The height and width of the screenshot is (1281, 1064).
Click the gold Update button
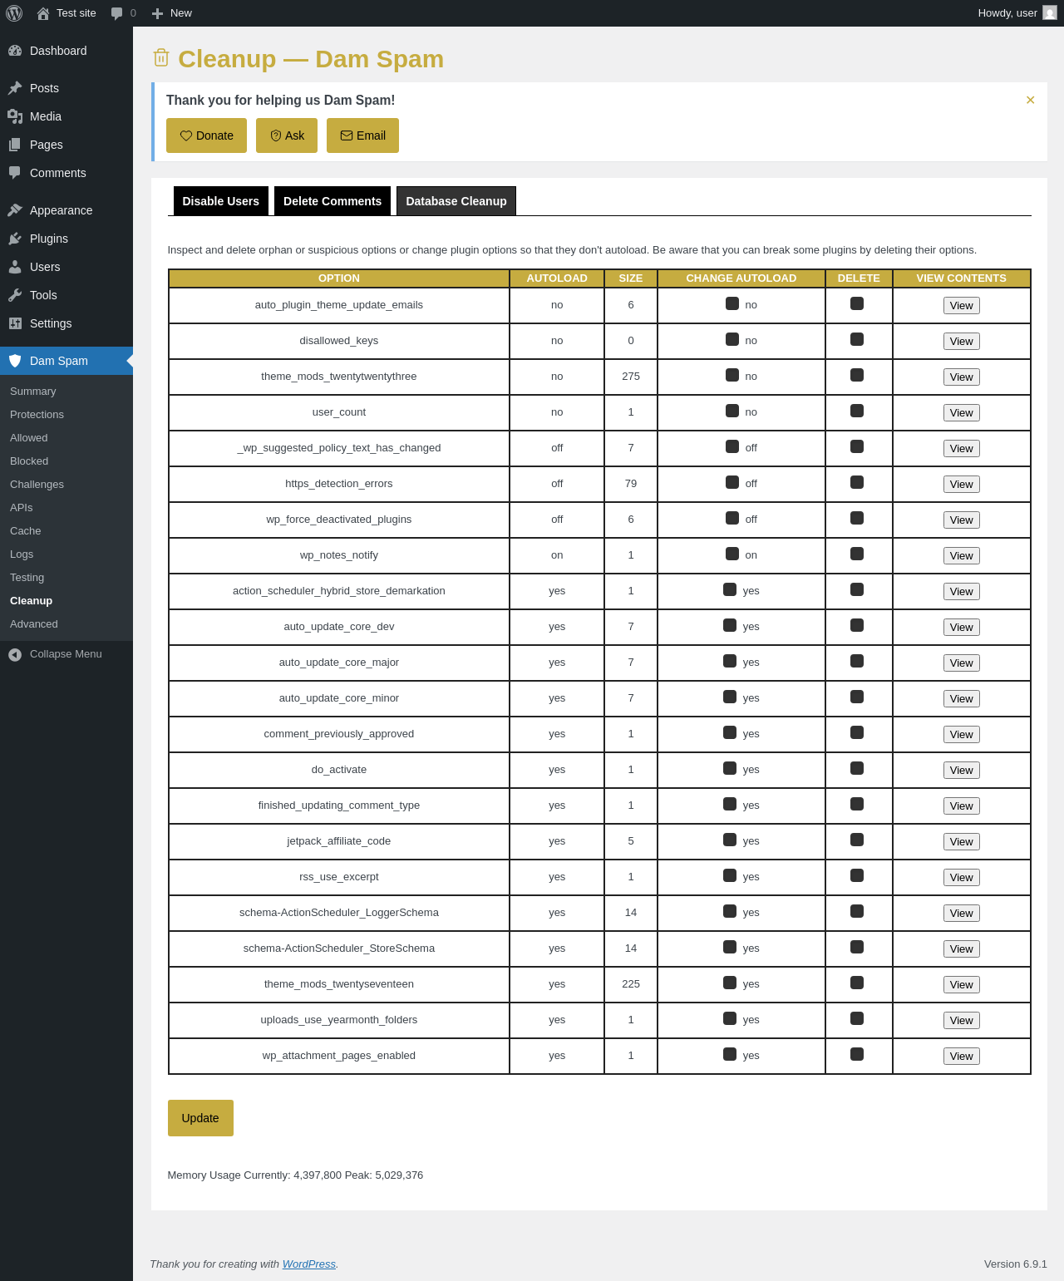(200, 1118)
